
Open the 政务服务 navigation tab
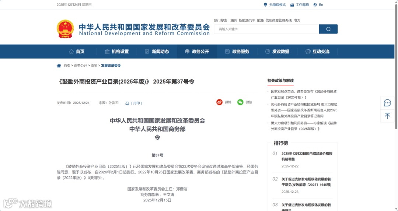[237, 52]
